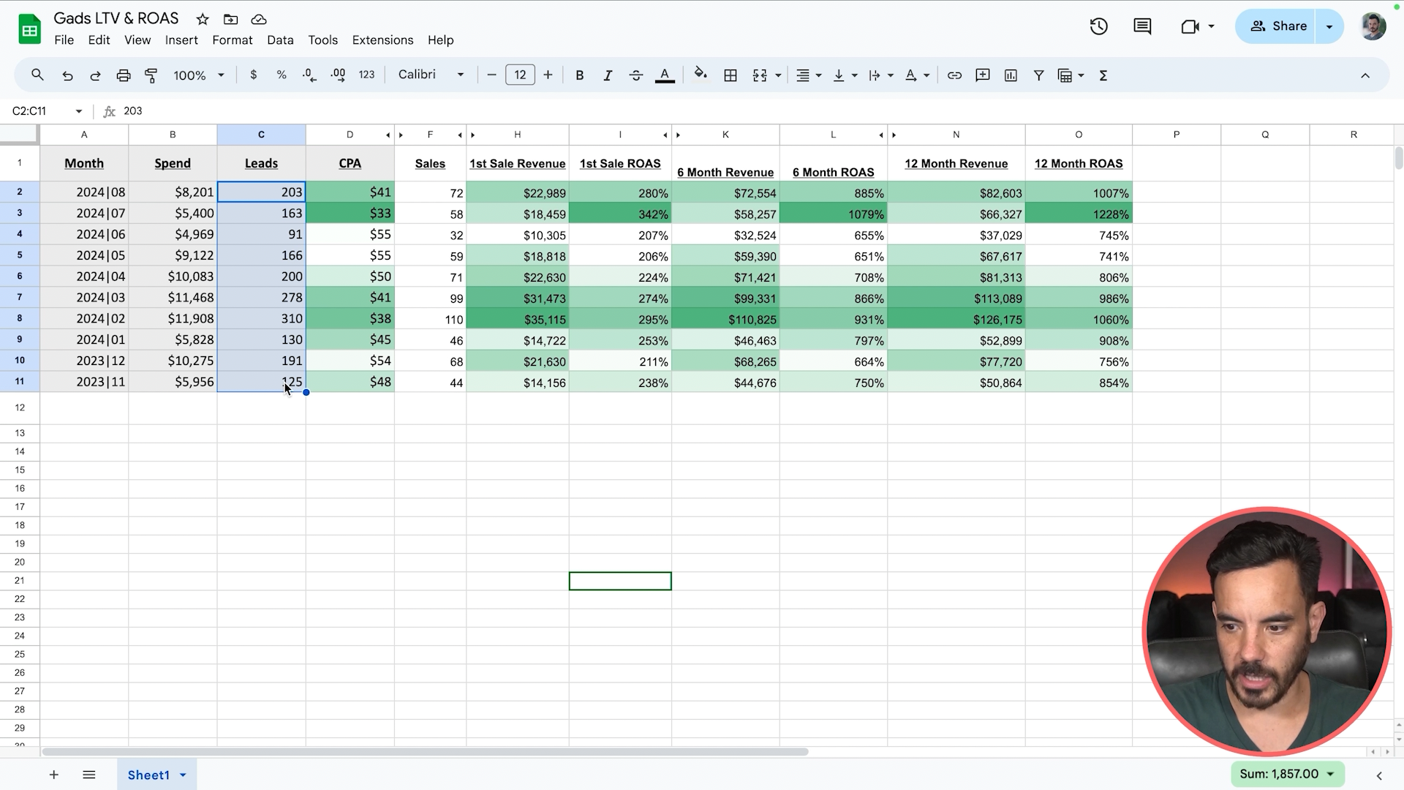
Task: Open the borders tool
Action: click(x=730, y=75)
